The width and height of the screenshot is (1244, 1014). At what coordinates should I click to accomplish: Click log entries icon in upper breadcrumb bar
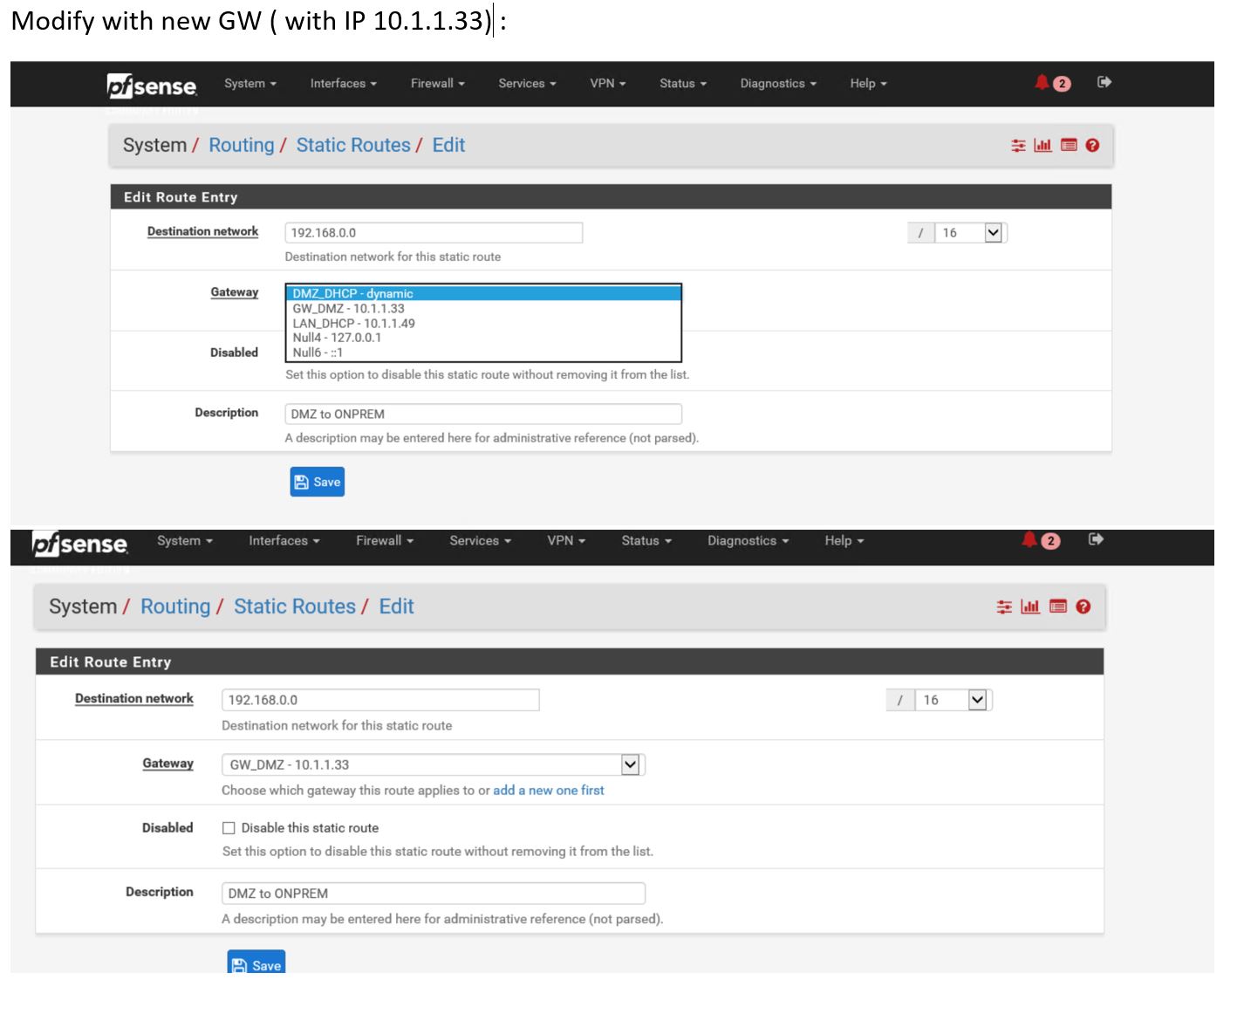coord(1069,146)
